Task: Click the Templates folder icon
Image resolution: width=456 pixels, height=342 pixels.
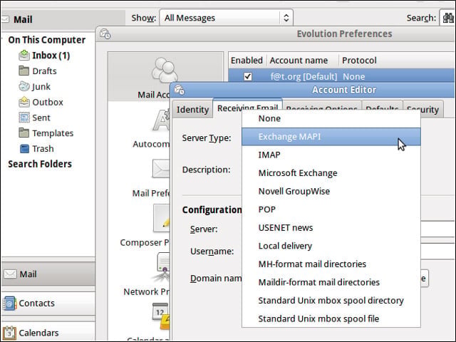Action: [24, 133]
